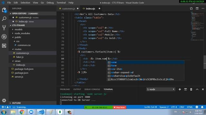This screenshot has height=115, width=206.
Task: Click the CRLF line ending indicator
Action: [x=182, y=107]
